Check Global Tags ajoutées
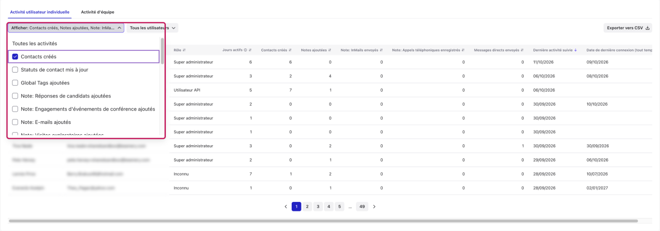Viewport: 660px width, 231px height. (15, 83)
